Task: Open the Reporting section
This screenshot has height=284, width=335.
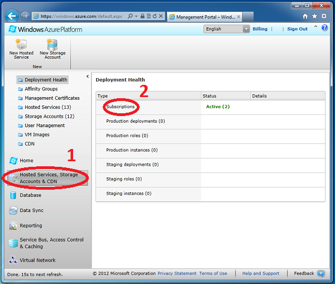Action: tap(31, 225)
